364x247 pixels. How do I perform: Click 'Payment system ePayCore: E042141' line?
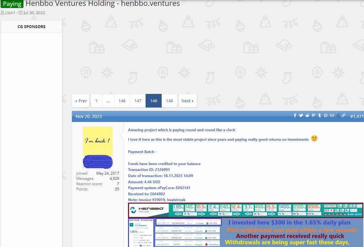pos(159,188)
